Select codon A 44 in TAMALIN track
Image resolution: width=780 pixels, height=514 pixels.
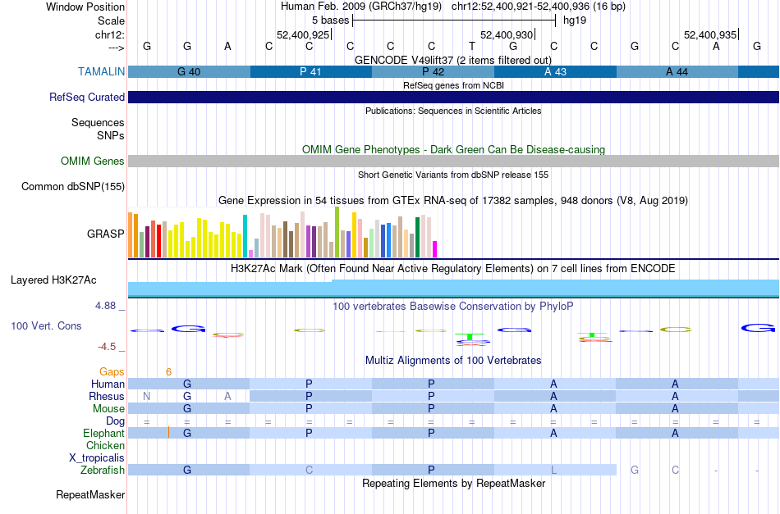(x=677, y=71)
